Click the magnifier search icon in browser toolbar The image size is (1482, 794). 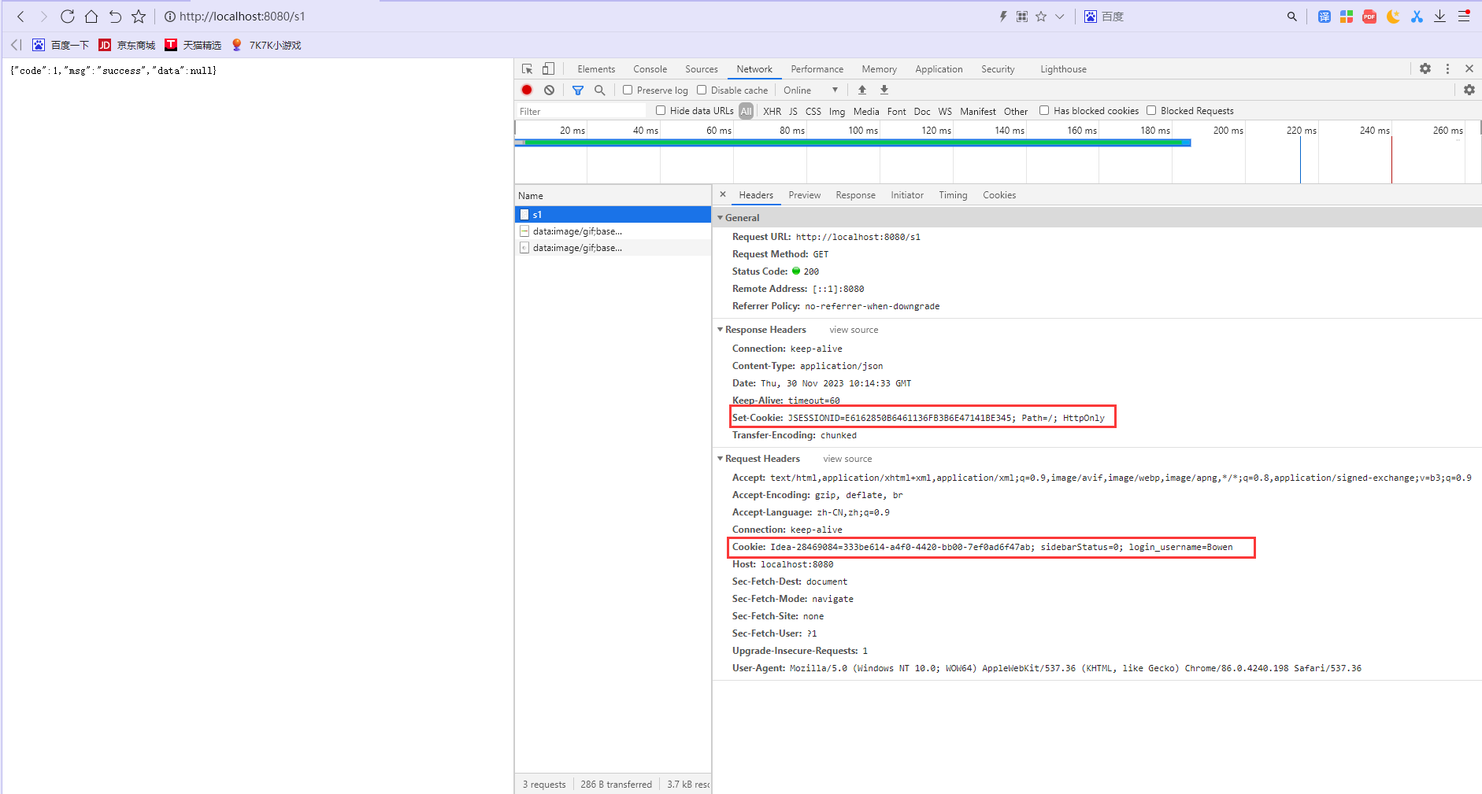tap(1291, 17)
